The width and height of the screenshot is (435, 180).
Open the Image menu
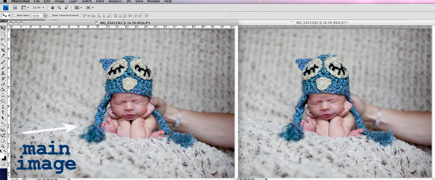click(x=60, y=1)
